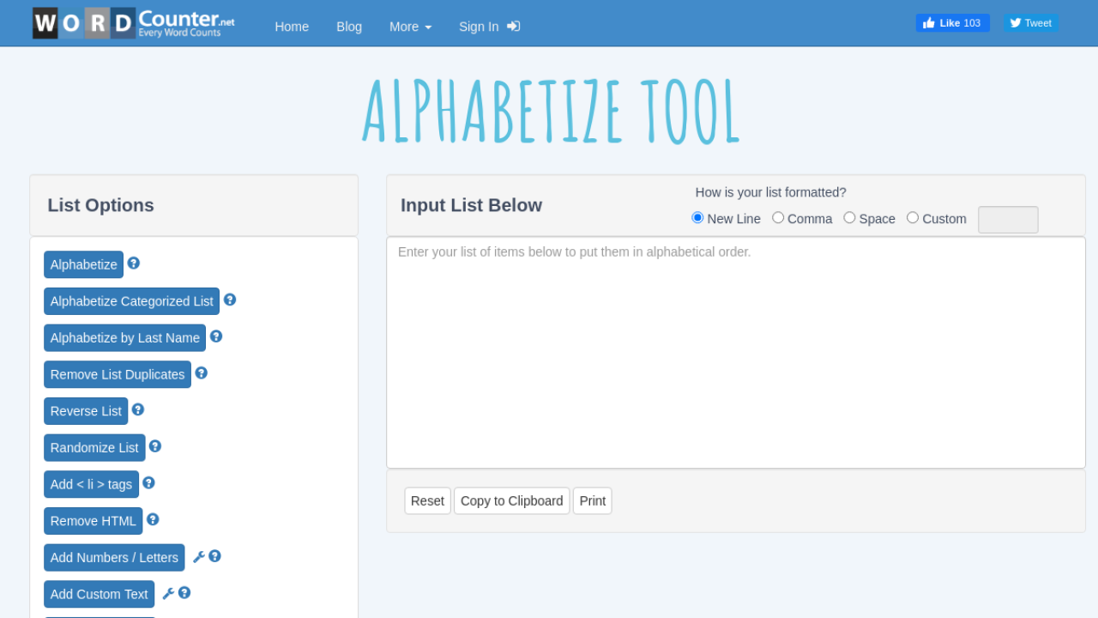Open the Blog page from navbar
The image size is (1098, 618).
[349, 27]
